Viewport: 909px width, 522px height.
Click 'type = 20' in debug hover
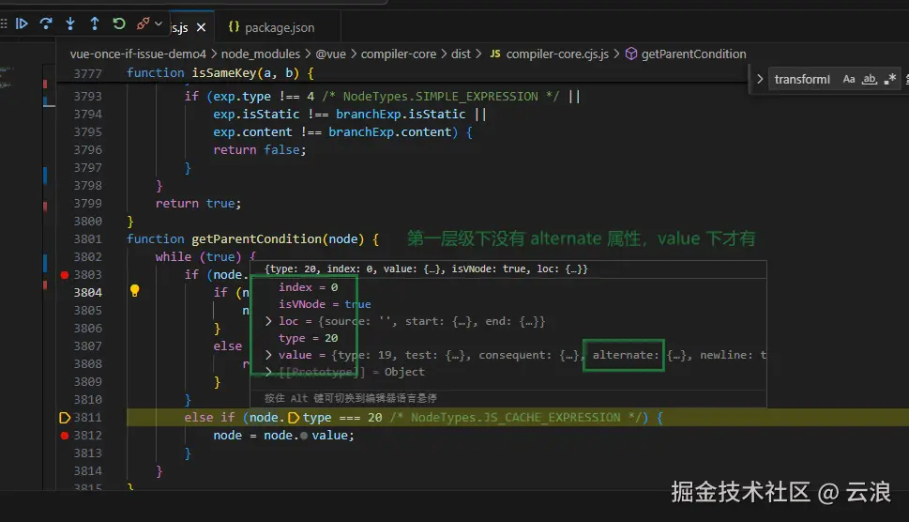(x=308, y=338)
